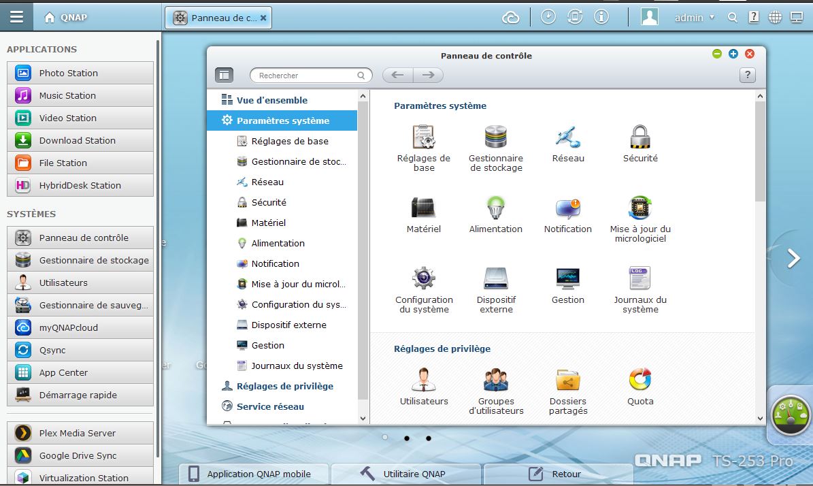Switch to the Panneau de contrôle tab
Image resolution: width=813 pixels, height=486 pixels.
[x=218, y=18]
